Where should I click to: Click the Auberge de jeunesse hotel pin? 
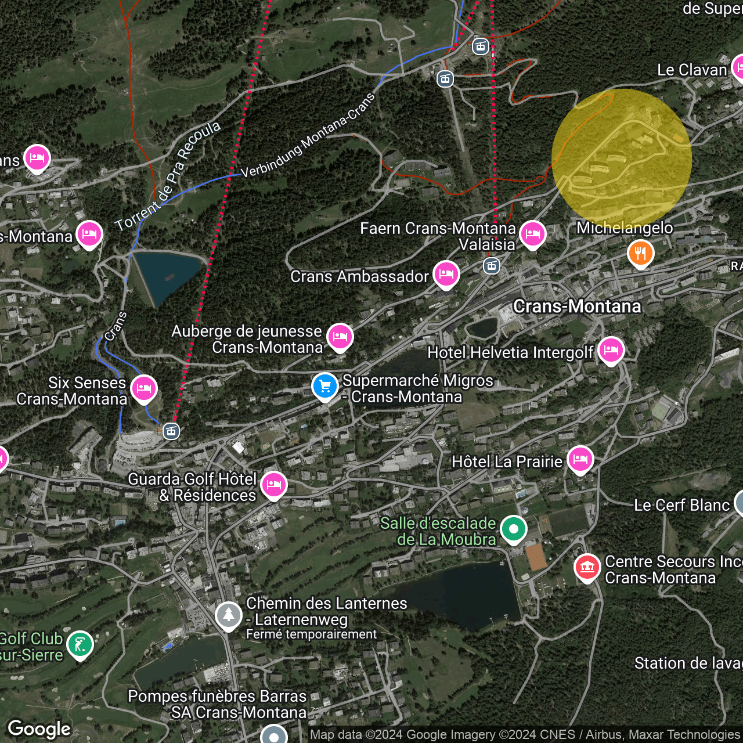point(340,337)
